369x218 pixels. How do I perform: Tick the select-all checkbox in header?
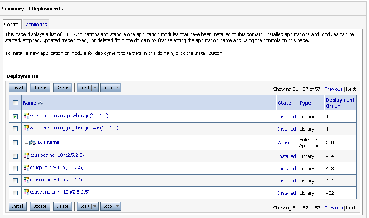coord(15,103)
